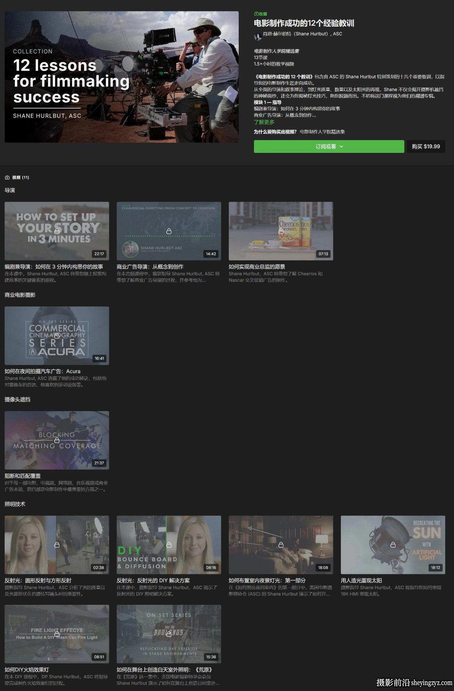Open video title 如何布置室内夜景灯光：第一部分
This screenshot has width=454, height=691.
point(267,581)
